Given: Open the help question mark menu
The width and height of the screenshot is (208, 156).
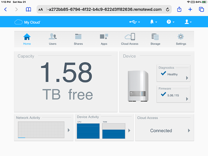Looking at the screenshot, I should coord(170,22).
